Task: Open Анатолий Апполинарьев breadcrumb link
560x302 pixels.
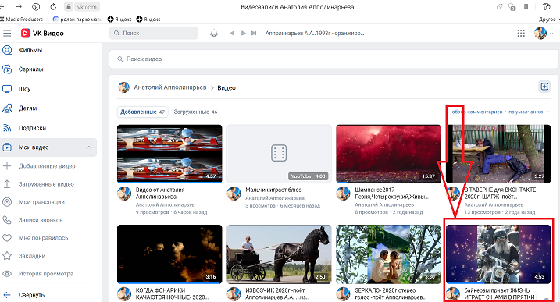Action: (170, 87)
